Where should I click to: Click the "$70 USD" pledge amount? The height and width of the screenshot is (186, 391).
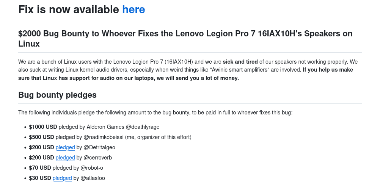pyautogui.click(x=40, y=168)
